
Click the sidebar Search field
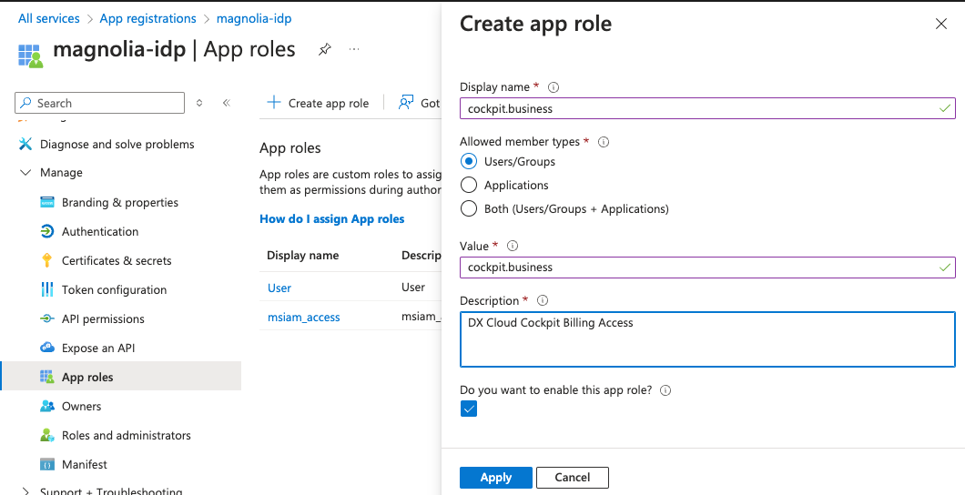point(100,103)
